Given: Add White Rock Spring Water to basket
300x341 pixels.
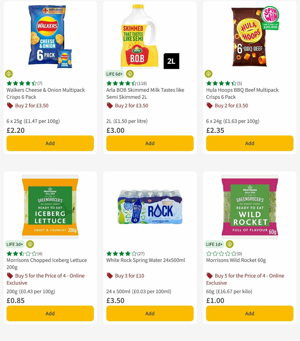Looking at the screenshot, I should tap(150, 313).
